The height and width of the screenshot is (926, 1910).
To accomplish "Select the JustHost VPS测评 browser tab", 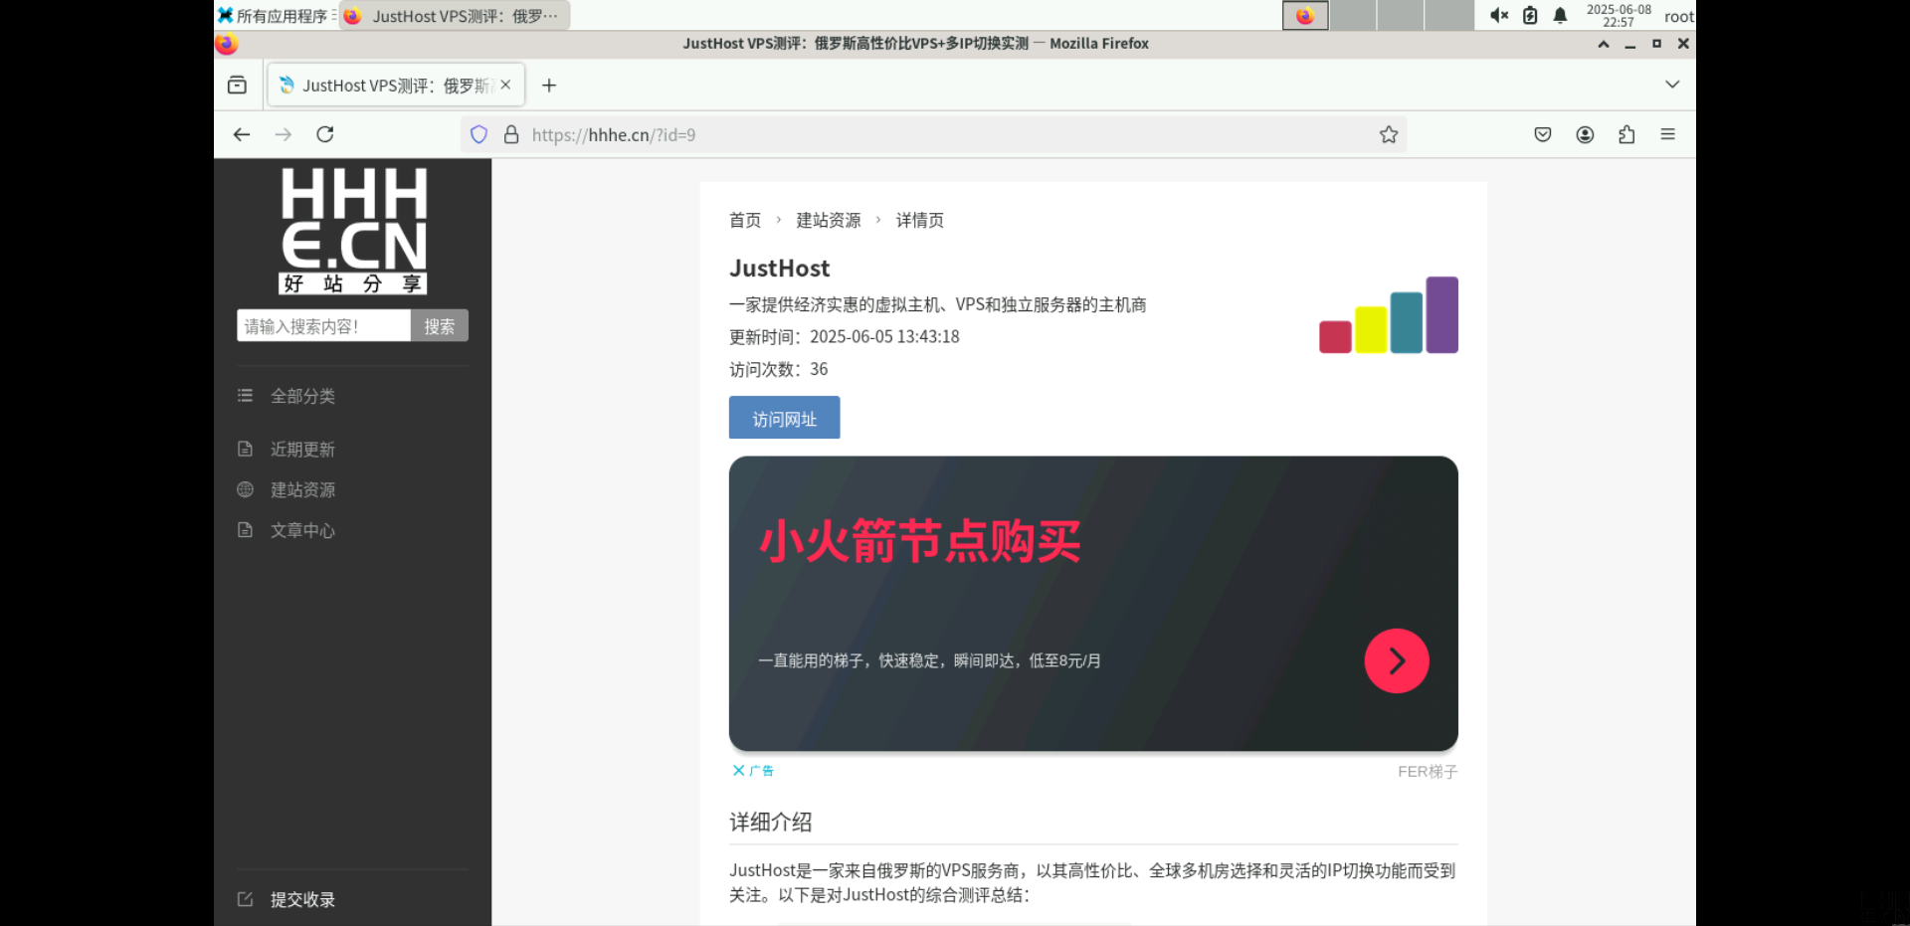I will click(x=396, y=85).
